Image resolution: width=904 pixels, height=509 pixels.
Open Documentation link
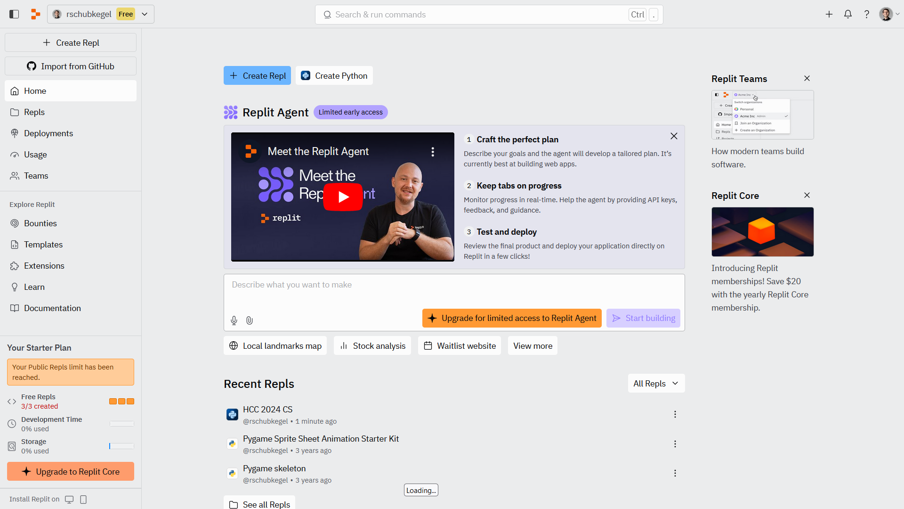[71, 308]
